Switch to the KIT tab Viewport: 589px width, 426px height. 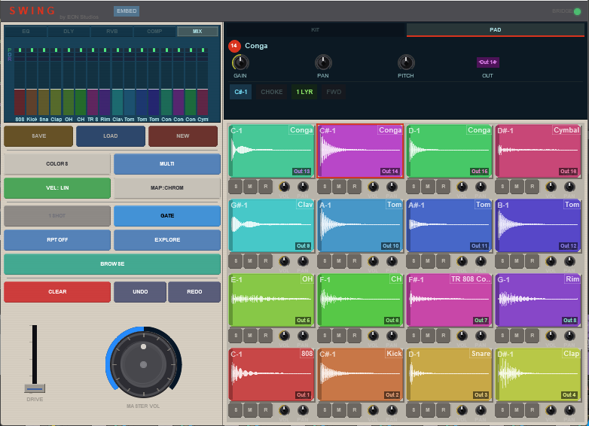tap(316, 30)
